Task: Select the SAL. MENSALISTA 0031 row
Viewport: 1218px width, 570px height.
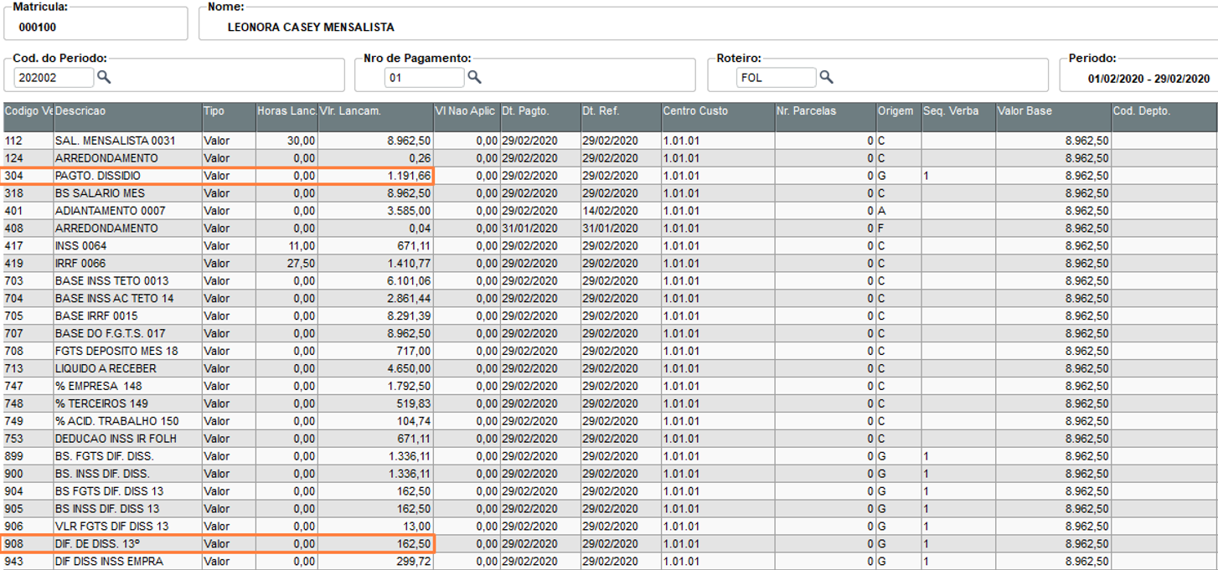Action: (x=609, y=141)
